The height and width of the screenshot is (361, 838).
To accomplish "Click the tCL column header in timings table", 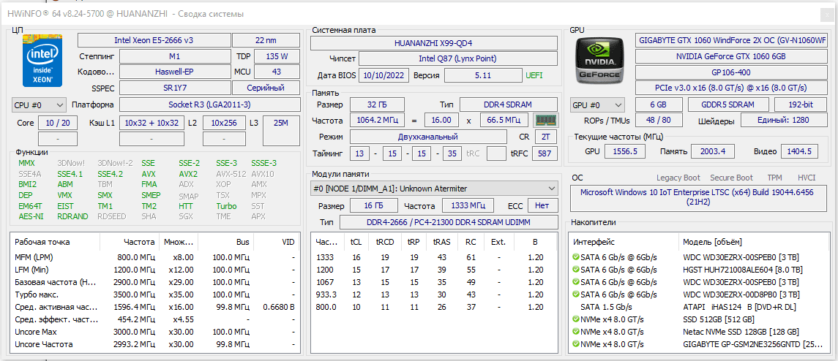I will pos(356,241).
